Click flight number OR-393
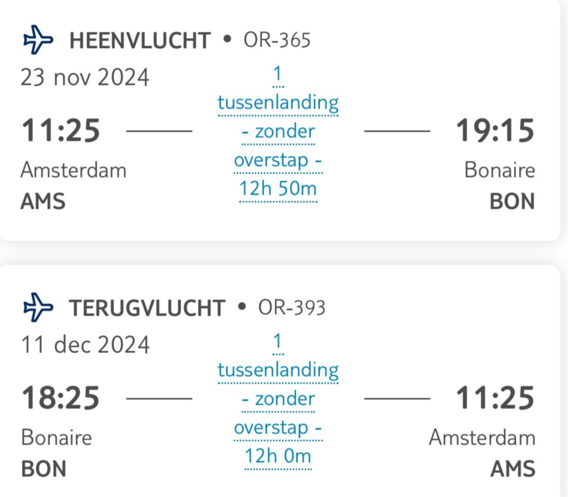This screenshot has width=568, height=497. click(x=292, y=308)
